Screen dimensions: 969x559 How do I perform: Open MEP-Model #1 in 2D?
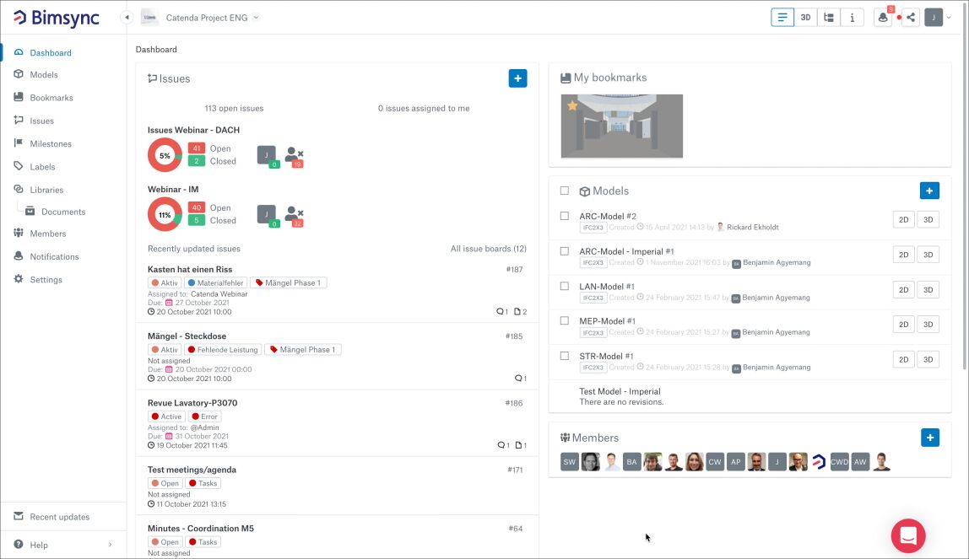coord(903,324)
